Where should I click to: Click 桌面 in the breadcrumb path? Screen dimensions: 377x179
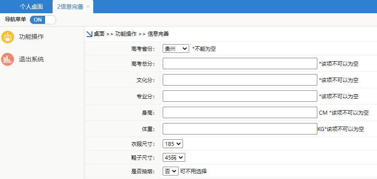pos(99,34)
